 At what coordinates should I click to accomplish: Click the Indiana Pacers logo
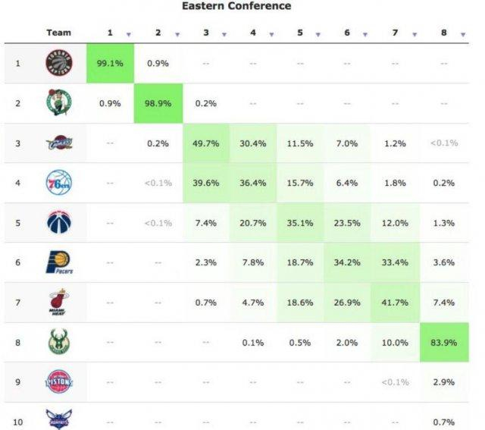click(58, 262)
